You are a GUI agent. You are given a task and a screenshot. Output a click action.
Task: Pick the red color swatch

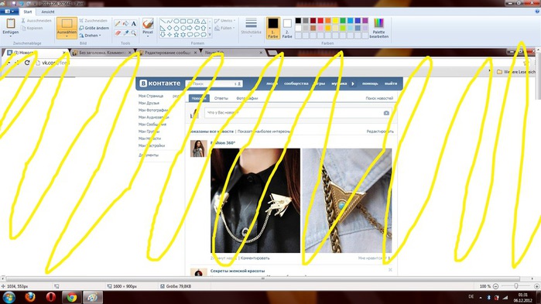coord(320,21)
